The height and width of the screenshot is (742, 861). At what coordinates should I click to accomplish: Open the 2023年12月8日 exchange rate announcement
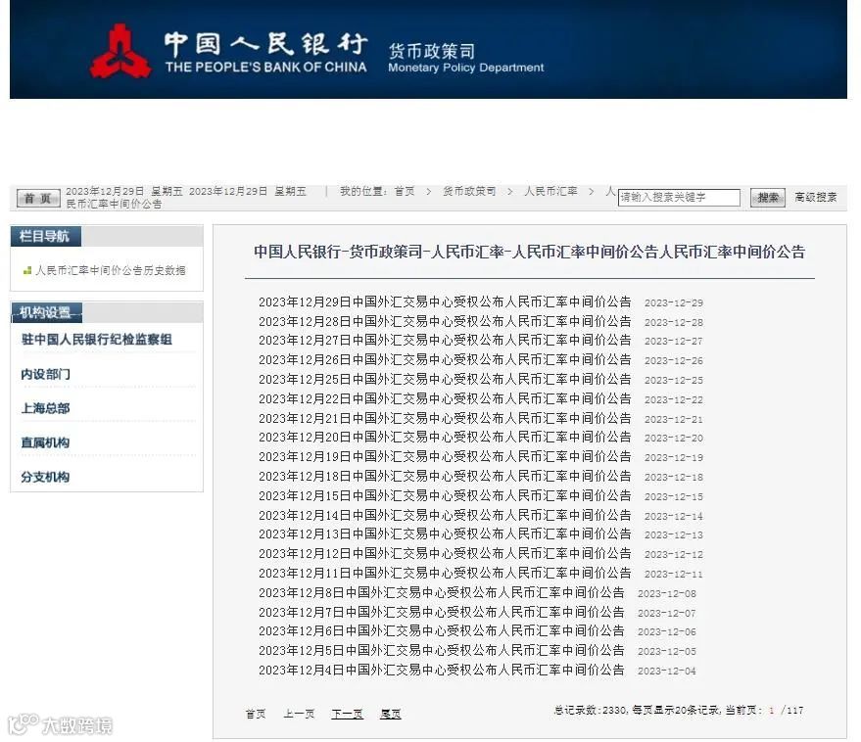[x=442, y=593]
